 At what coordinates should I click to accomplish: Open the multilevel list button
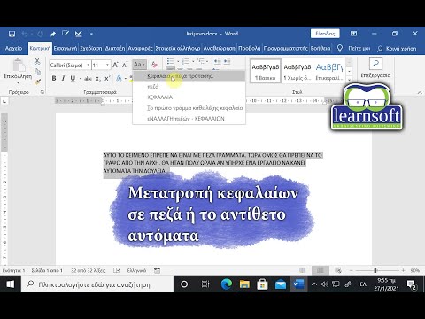[x=201, y=61]
